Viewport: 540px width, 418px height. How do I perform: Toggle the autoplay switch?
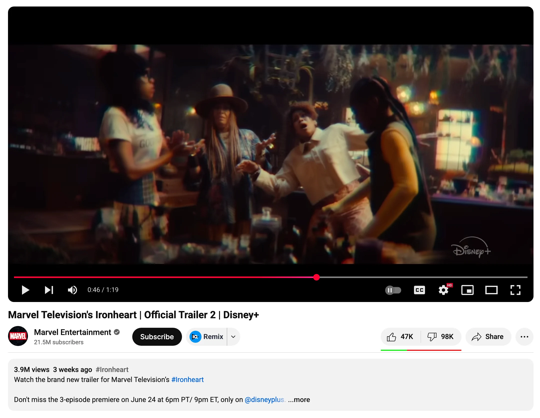click(393, 290)
